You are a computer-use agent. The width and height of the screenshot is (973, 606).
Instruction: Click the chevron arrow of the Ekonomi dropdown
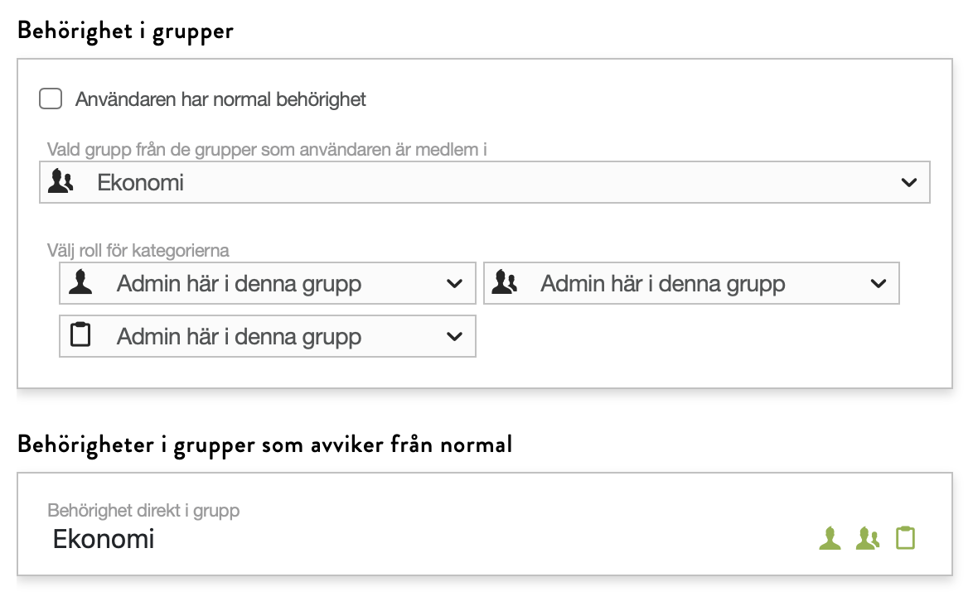pos(908,183)
